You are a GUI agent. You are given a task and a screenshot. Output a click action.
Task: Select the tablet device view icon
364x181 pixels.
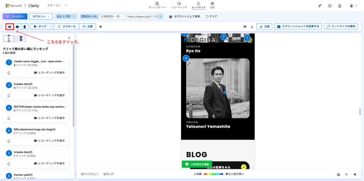[x=17, y=27]
